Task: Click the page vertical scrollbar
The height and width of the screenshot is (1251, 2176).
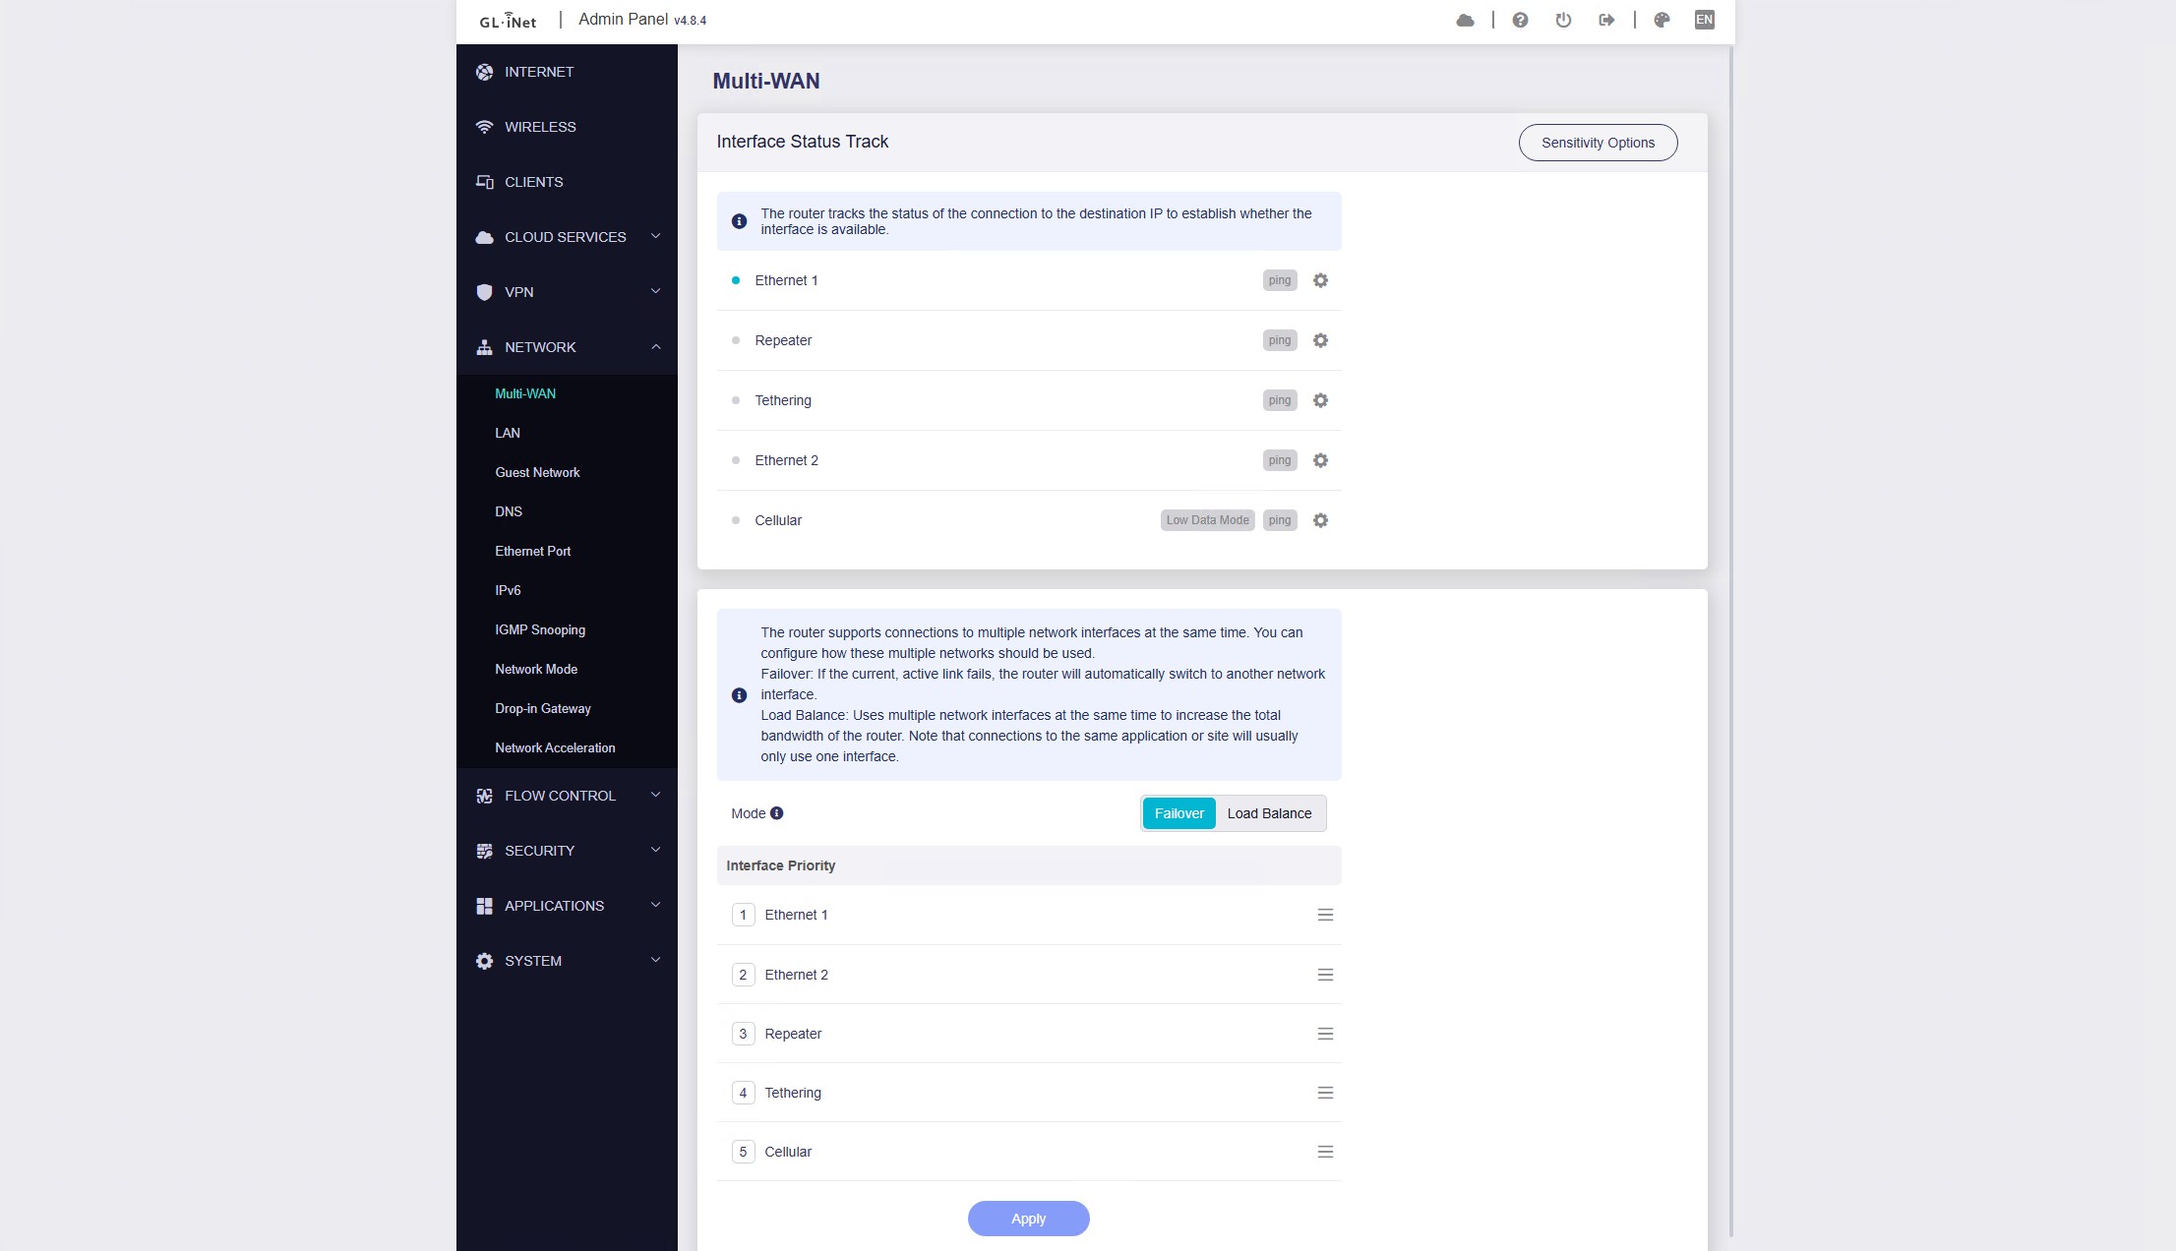Action: click(1730, 639)
